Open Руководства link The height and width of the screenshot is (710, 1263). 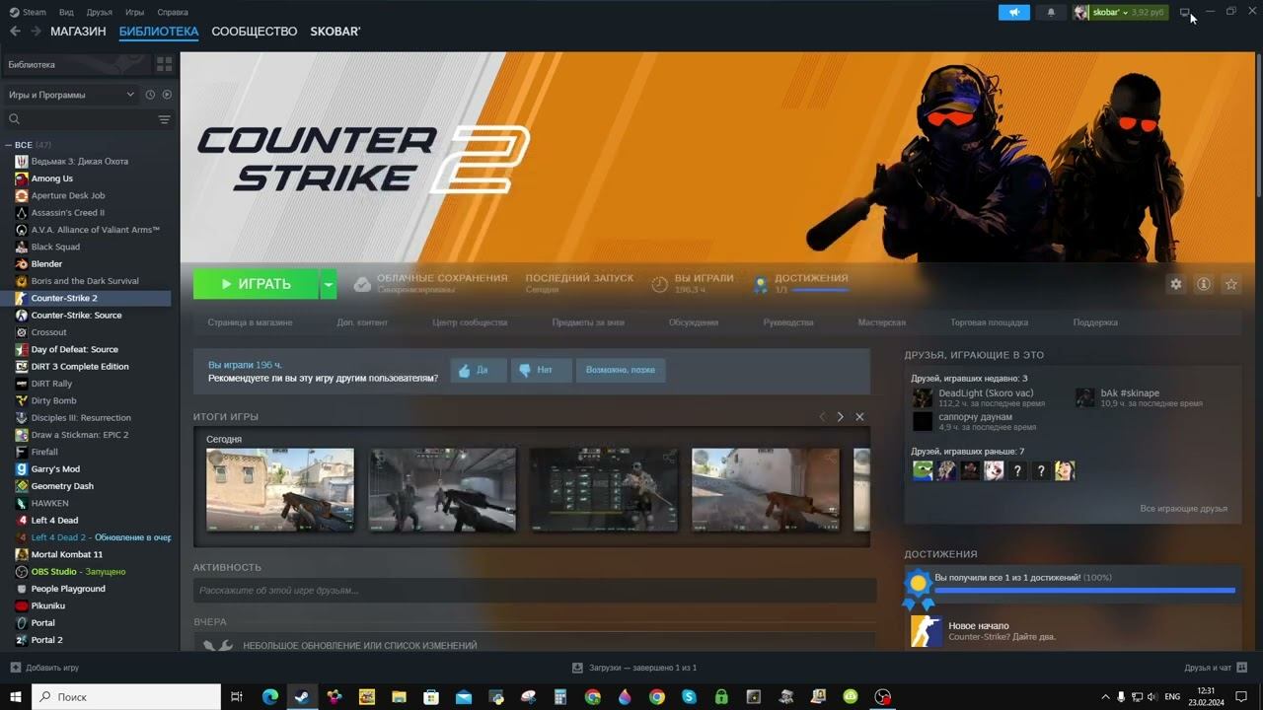(x=788, y=322)
